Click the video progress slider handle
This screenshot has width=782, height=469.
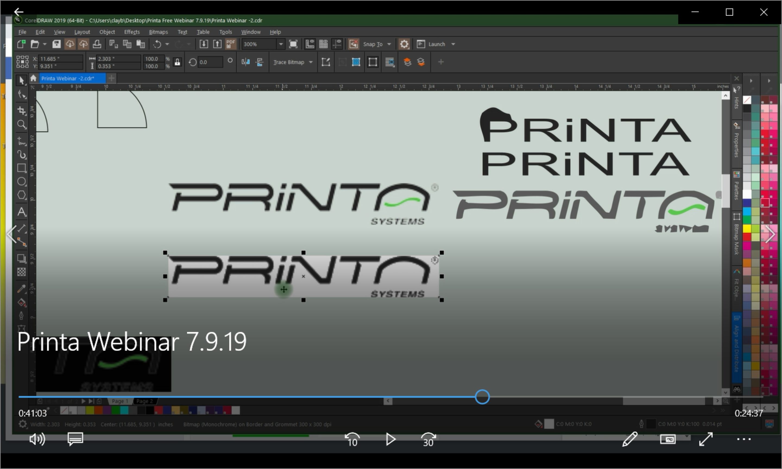click(x=482, y=397)
